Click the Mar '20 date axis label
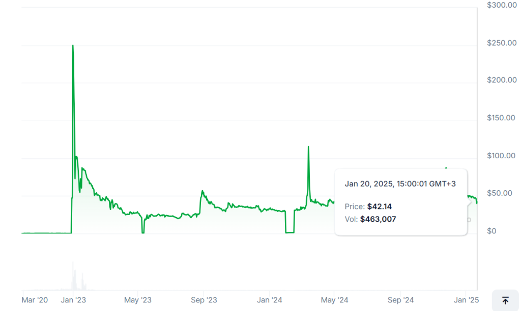Screen dimensions: 521x311 pyautogui.click(x=35, y=300)
